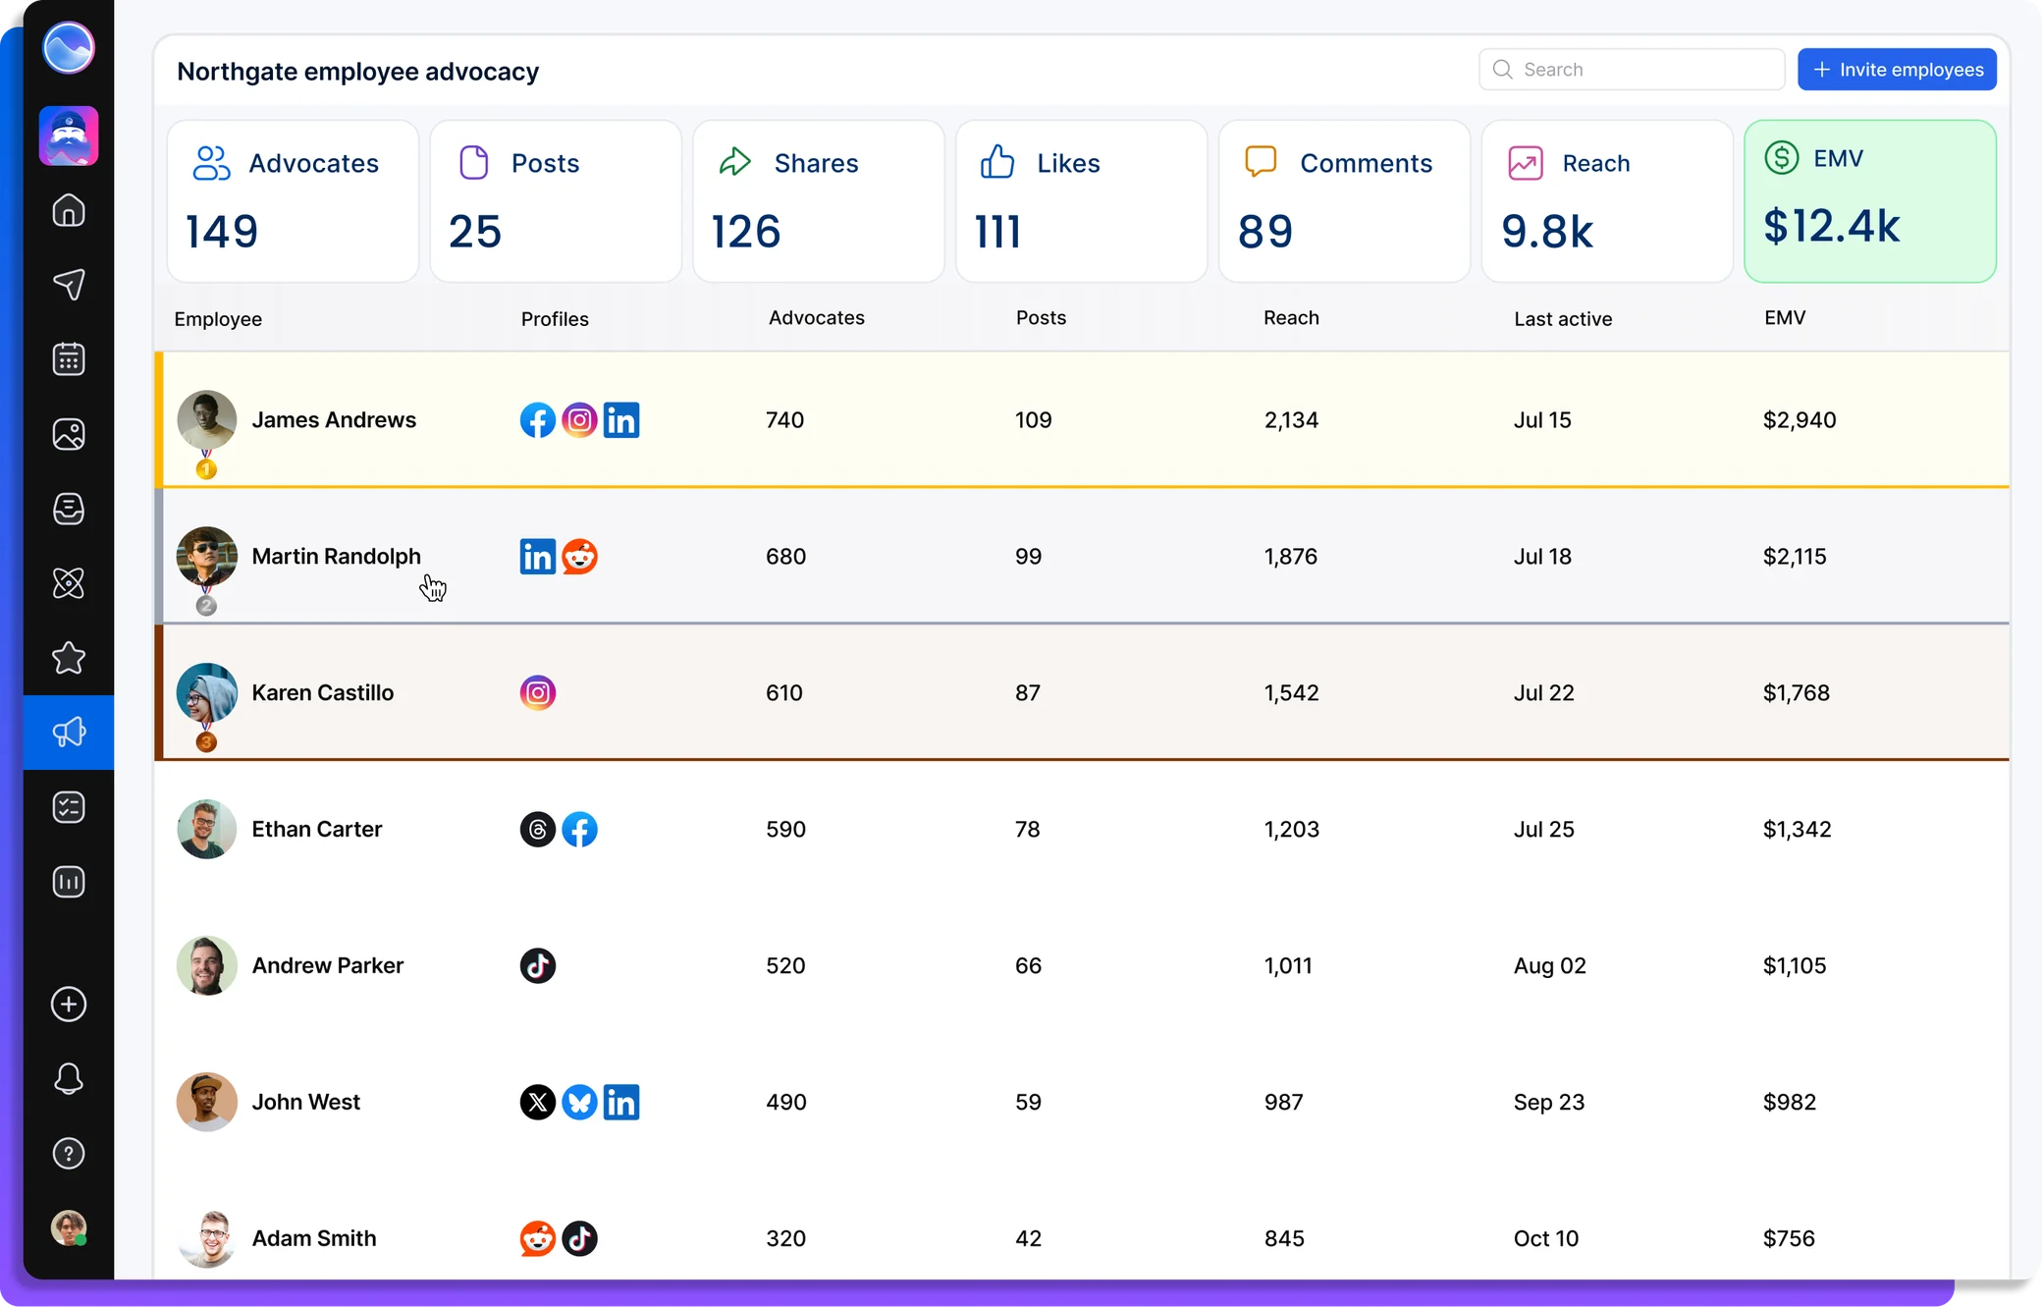The image size is (2042, 1307).
Task: Open the help question mark icon
Action: tap(69, 1154)
